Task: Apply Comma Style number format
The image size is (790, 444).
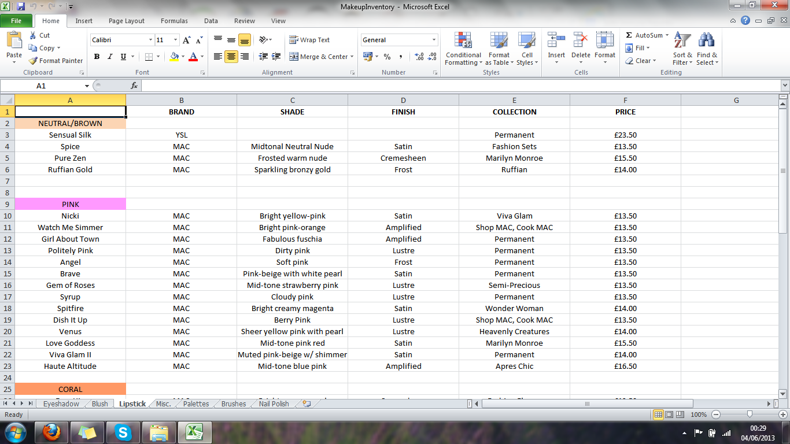Action: tap(401, 57)
